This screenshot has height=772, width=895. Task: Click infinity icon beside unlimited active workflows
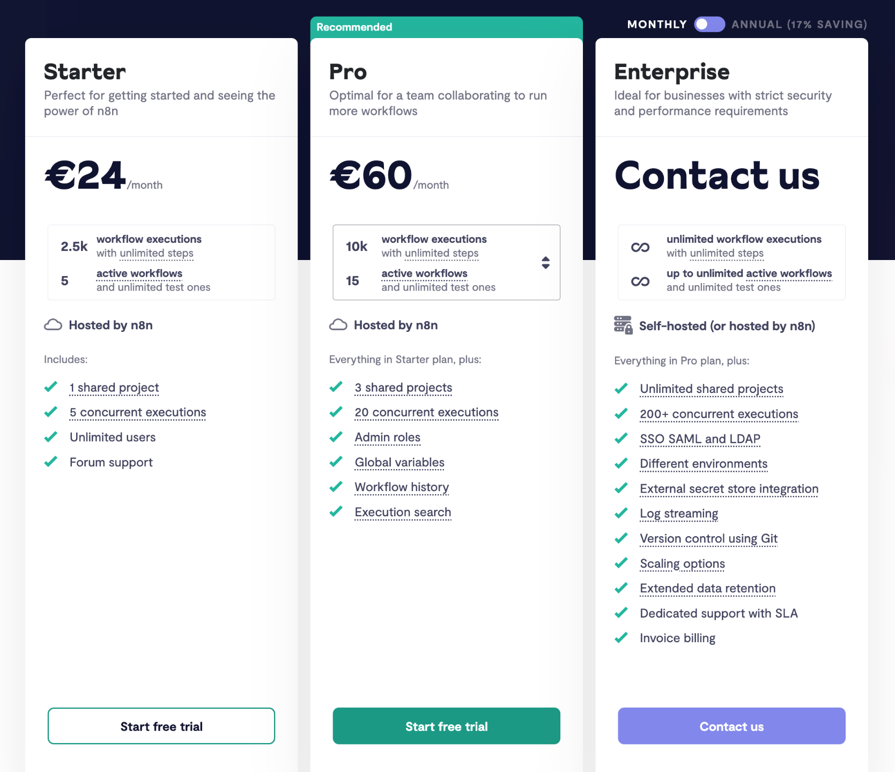coord(640,281)
